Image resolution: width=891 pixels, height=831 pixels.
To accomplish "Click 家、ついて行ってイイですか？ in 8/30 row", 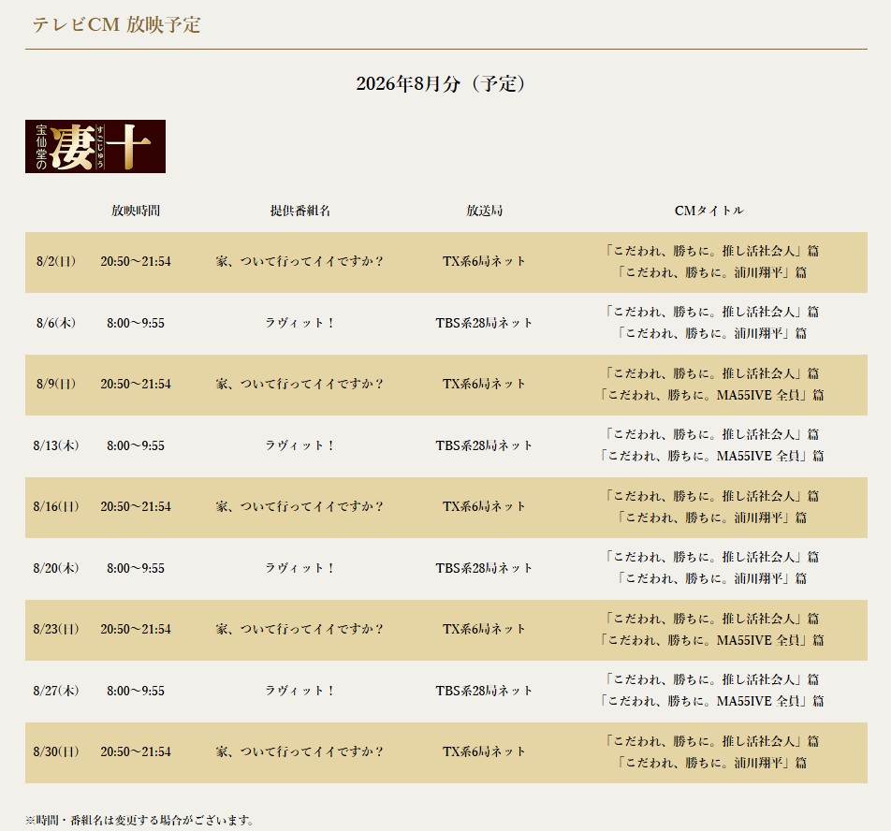I will (x=300, y=752).
